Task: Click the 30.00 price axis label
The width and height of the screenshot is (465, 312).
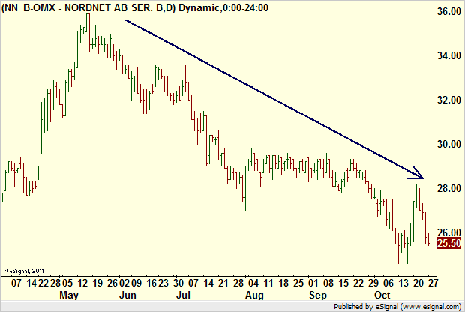Action: click(x=449, y=144)
